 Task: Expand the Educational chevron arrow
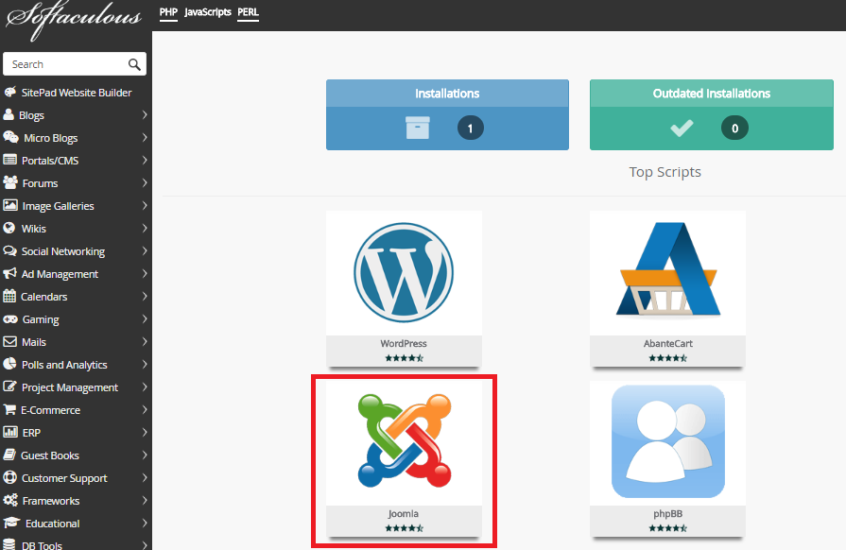(145, 523)
